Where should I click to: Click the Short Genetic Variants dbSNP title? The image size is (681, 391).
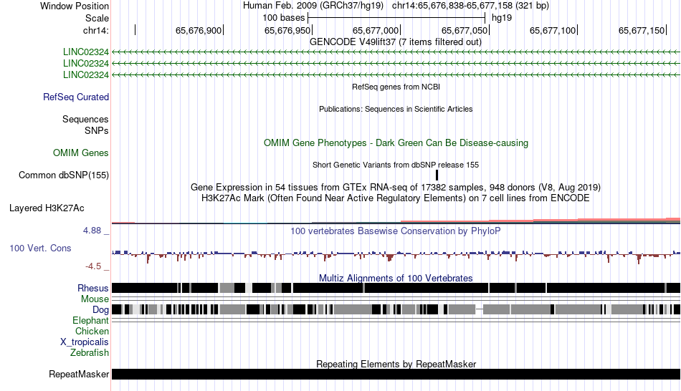coord(396,165)
